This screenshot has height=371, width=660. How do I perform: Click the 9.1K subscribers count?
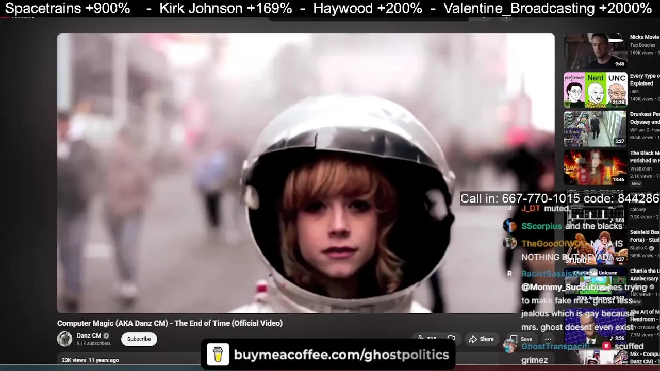coord(93,343)
